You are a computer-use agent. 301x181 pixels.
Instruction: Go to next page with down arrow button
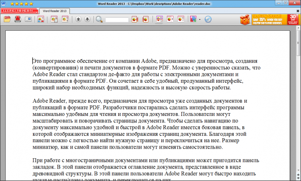click(x=87, y=19)
